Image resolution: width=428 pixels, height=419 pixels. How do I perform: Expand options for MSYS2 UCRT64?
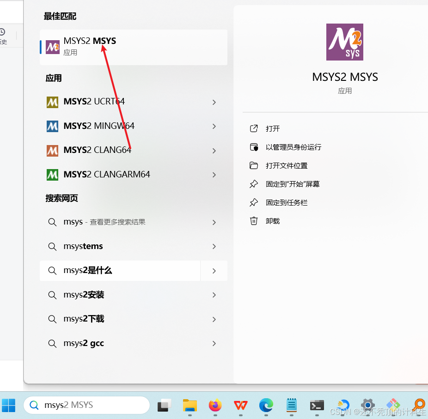pos(214,102)
